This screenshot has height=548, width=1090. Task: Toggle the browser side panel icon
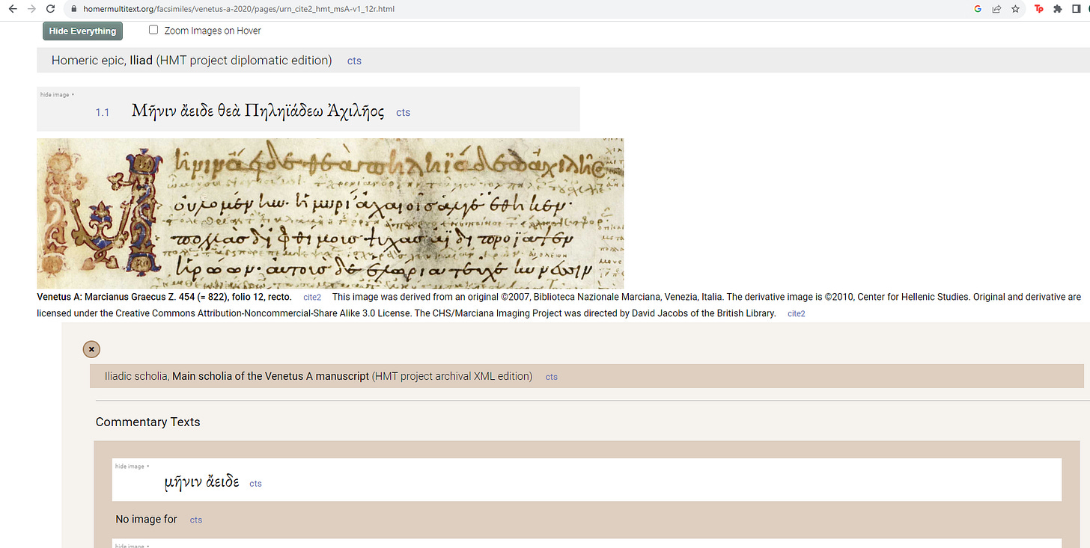(1077, 10)
